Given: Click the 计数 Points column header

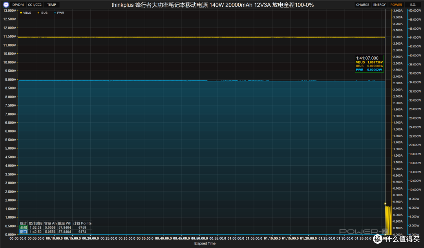Looking at the screenshot, I should click(x=82, y=223).
